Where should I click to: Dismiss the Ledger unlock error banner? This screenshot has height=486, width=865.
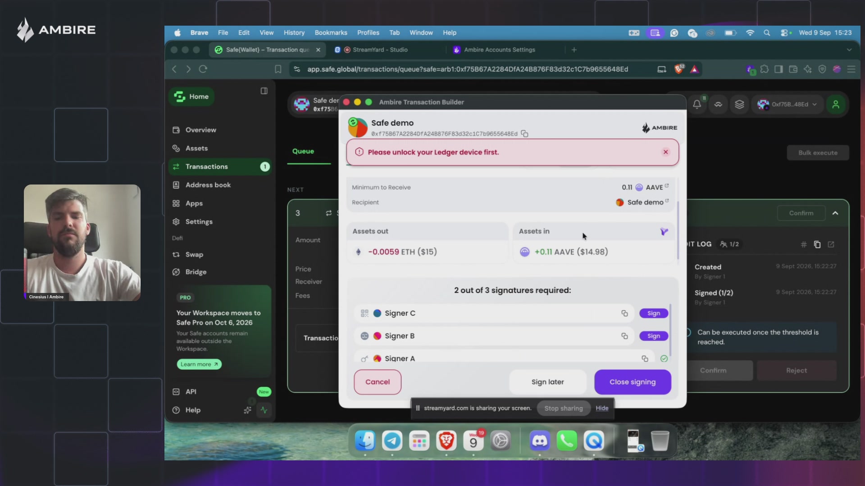[x=665, y=152]
